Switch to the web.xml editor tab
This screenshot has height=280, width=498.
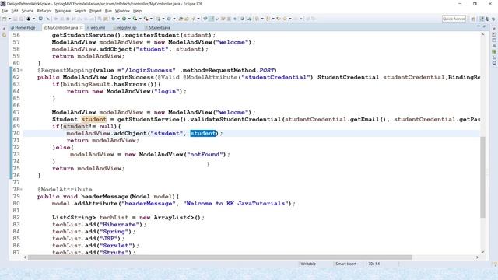(96, 28)
